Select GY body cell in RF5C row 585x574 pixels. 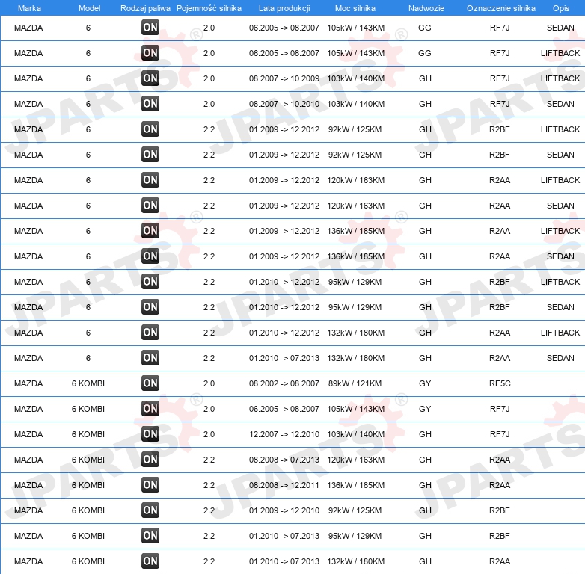(425, 383)
